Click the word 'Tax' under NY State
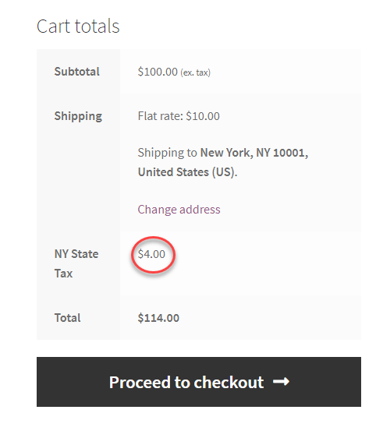383x438 pixels. [x=63, y=274]
